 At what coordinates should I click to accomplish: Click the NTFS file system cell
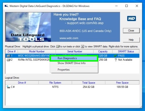pyautogui.click(x=55, y=87)
